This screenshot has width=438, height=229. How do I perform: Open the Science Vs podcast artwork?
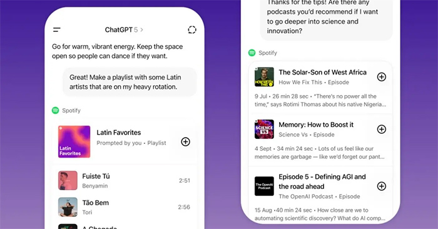pos(264,129)
